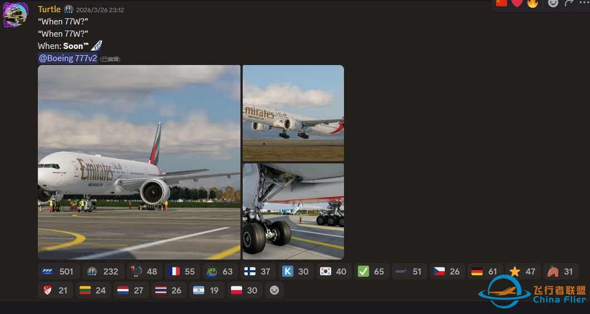
Task: Toggle the Pepe frog reaction showing 63
Action: point(219,271)
